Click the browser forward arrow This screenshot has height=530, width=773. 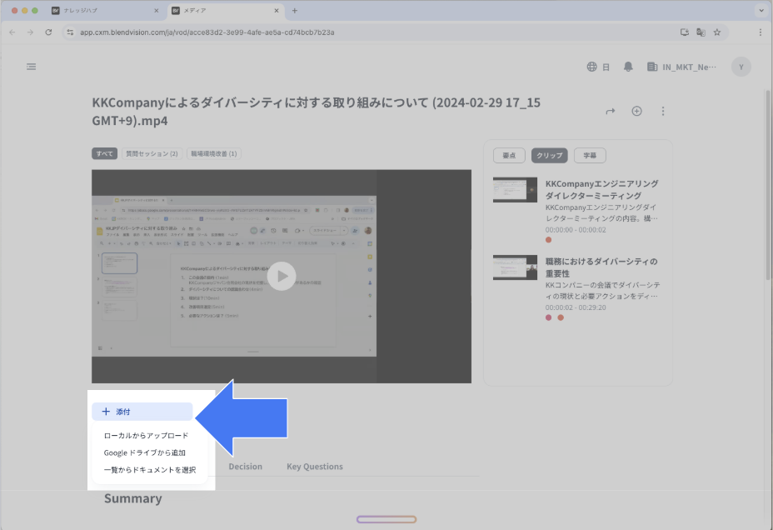tap(30, 32)
